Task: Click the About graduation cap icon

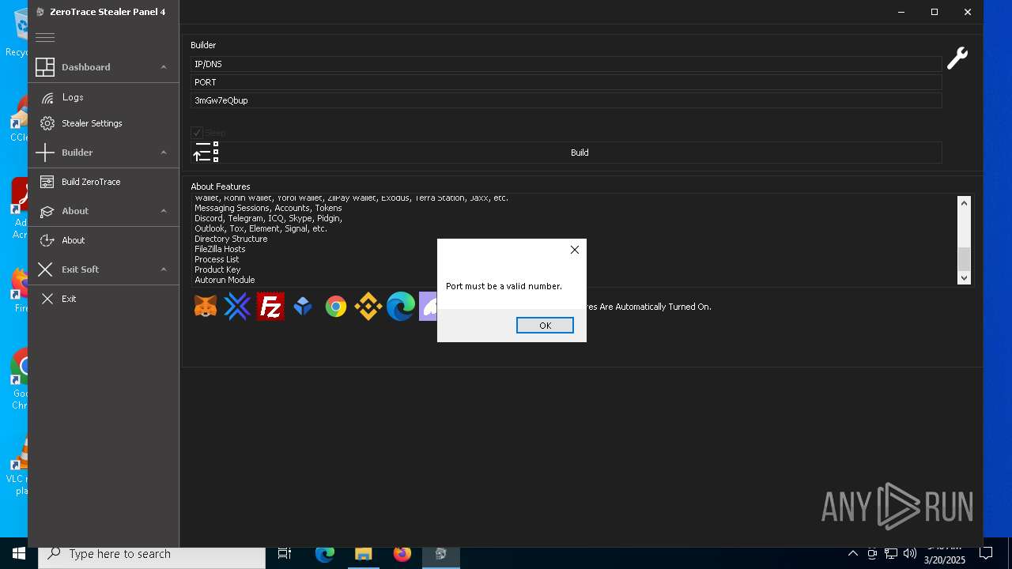Action: [x=47, y=211]
